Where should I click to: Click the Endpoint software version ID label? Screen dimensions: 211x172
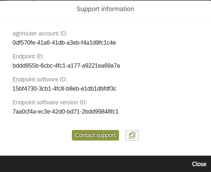click(x=49, y=102)
